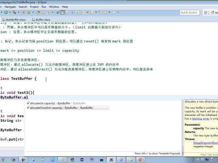Switch to the ByteBuffer.class tab

[x=14, y=20]
